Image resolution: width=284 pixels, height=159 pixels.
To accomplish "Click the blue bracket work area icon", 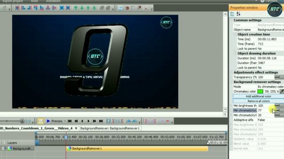I will 108,121.
